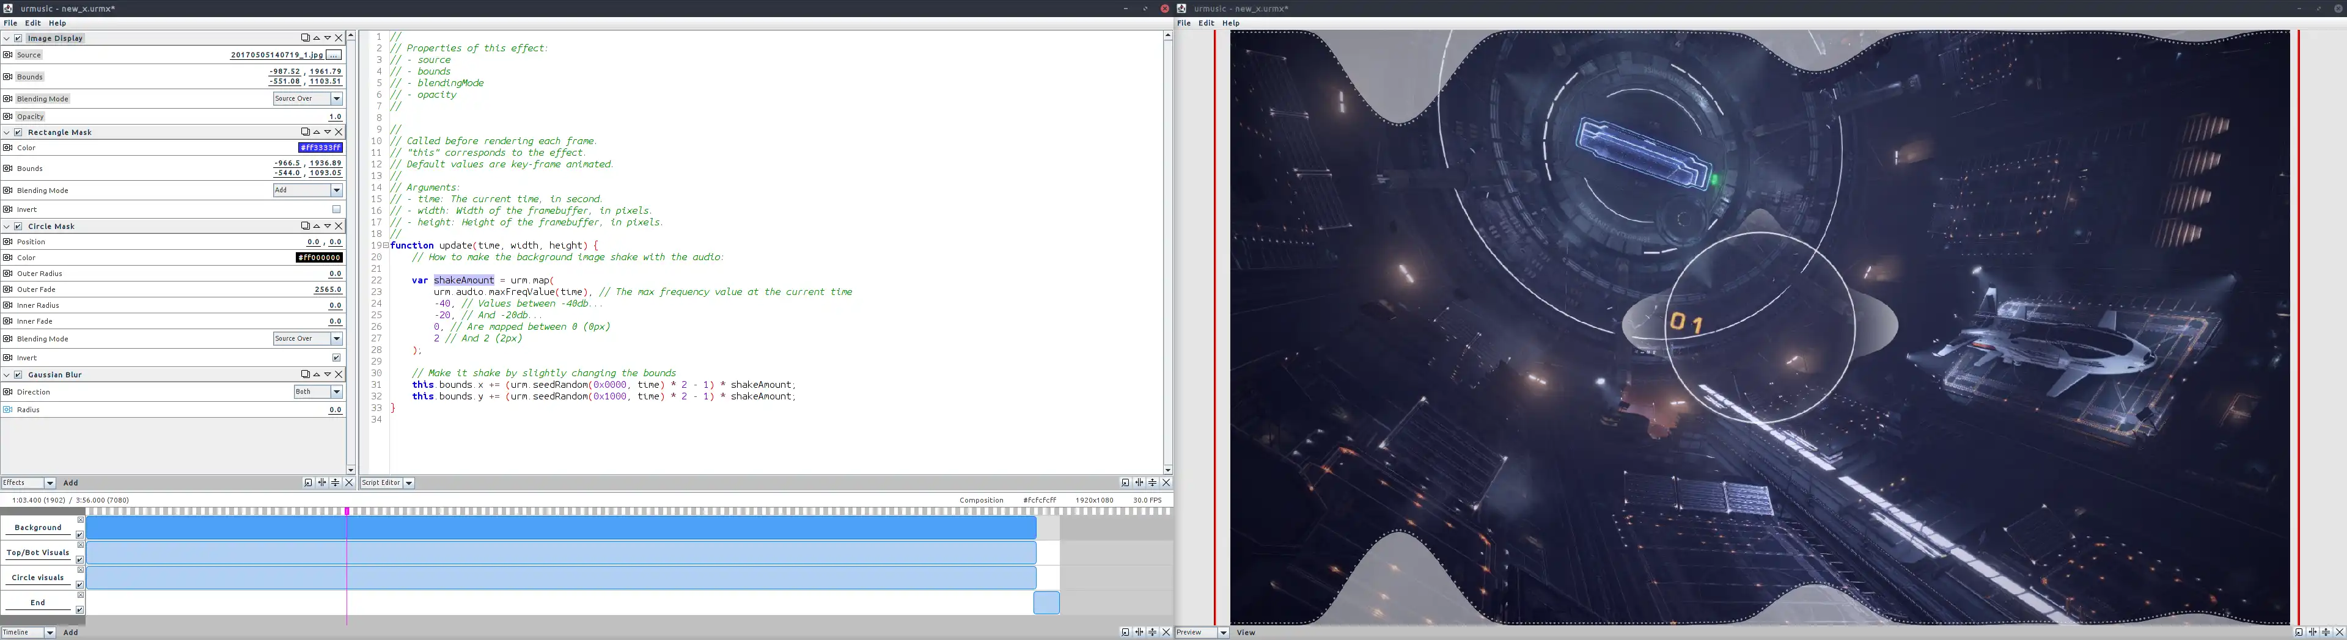The image size is (2347, 640).
Task: Move the Rectangle Mask effect up
Action: (316, 132)
